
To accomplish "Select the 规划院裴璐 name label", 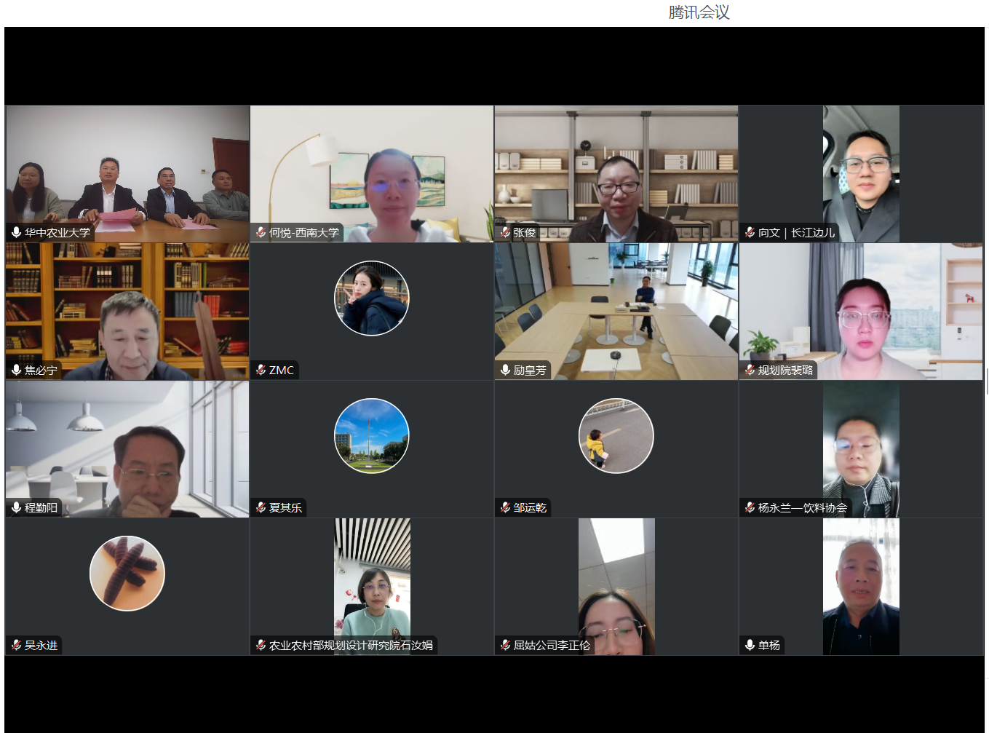I will click(x=785, y=371).
